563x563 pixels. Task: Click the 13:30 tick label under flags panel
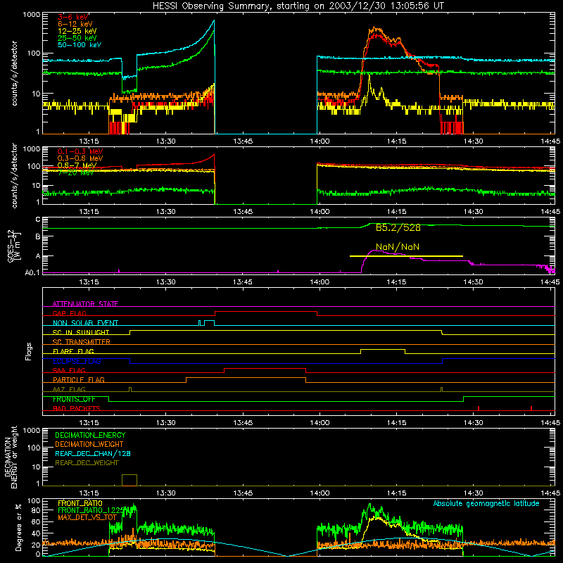[x=166, y=423]
